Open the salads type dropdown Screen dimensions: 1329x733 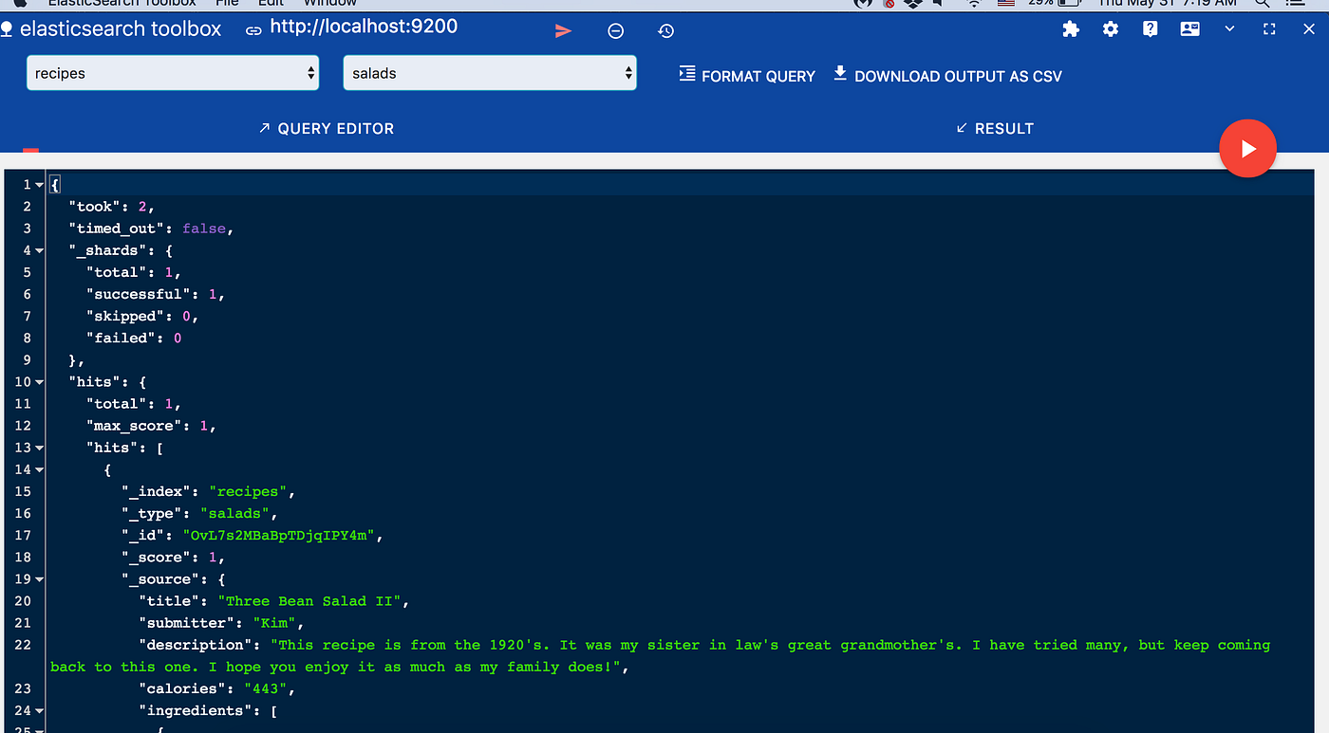pyautogui.click(x=490, y=71)
